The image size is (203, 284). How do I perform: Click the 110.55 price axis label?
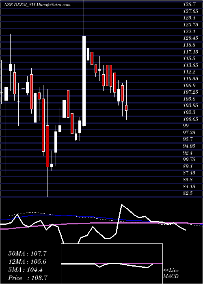point(190,79)
